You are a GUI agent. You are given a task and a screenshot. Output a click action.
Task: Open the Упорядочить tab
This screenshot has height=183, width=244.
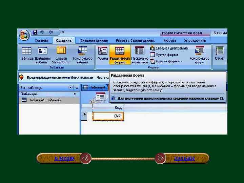tap(195, 41)
